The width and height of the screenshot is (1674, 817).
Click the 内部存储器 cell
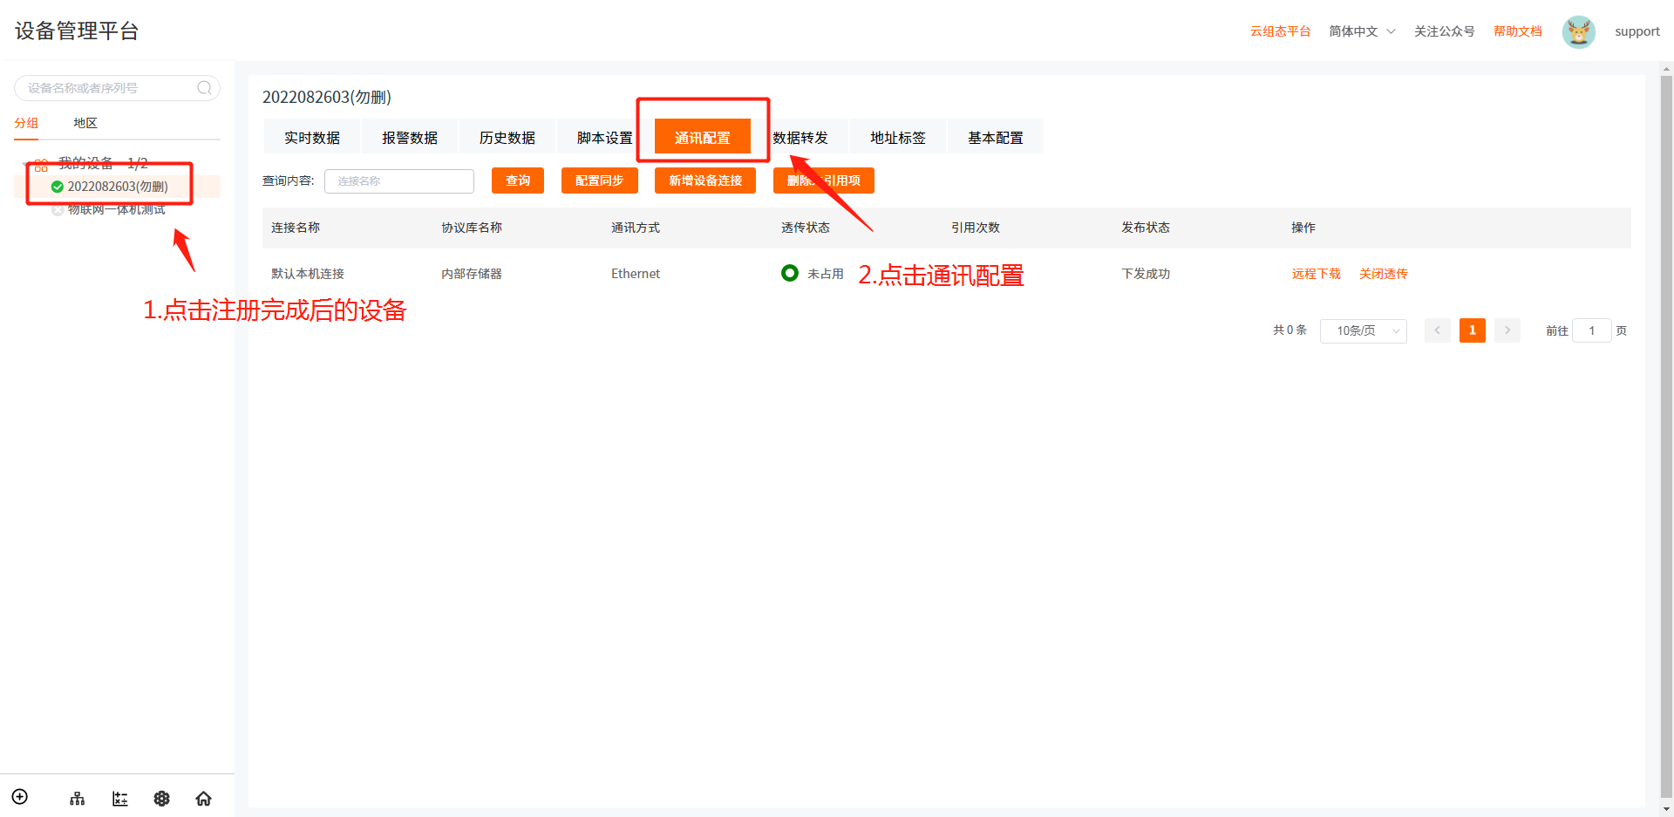(472, 274)
